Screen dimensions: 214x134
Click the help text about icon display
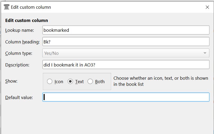tap(161, 81)
